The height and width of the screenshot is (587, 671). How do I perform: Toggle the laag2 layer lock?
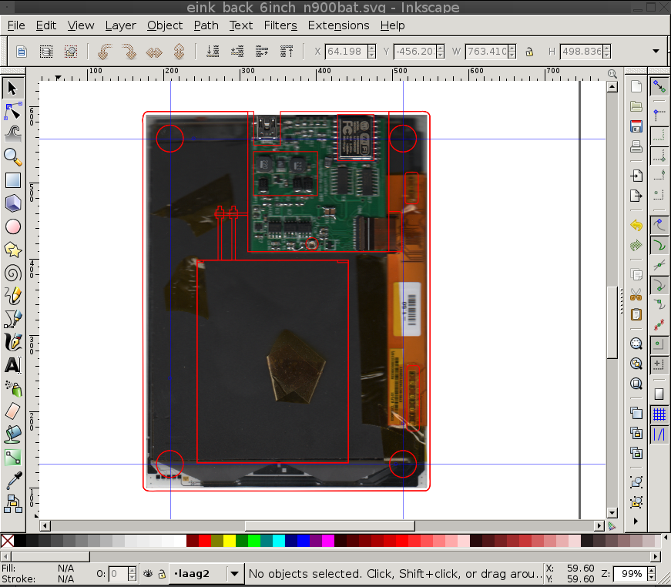pyautogui.click(x=162, y=574)
